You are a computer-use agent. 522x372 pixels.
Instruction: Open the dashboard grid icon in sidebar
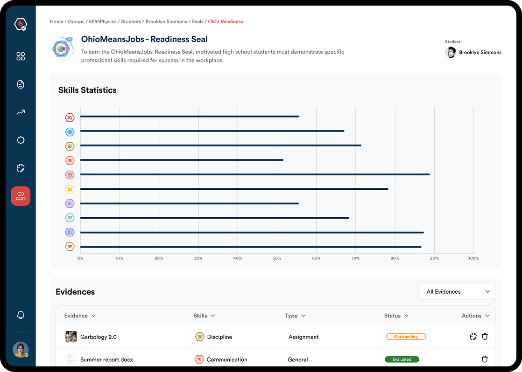click(21, 56)
